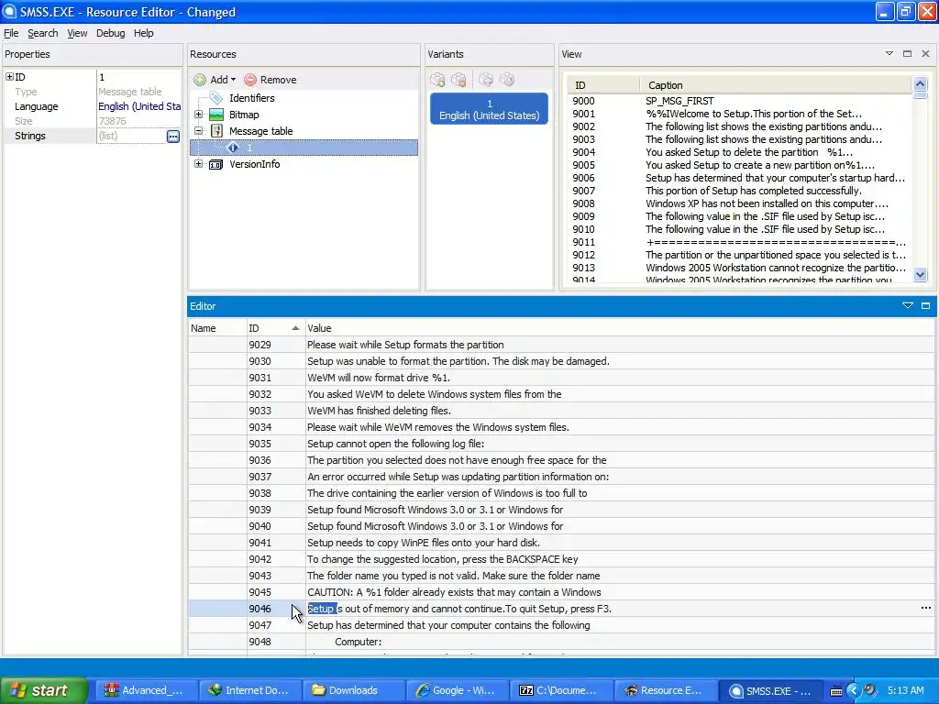Switch to Google - Wi... taskbar window
The width and height of the screenshot is (939, 704).
tap(457, 690)
